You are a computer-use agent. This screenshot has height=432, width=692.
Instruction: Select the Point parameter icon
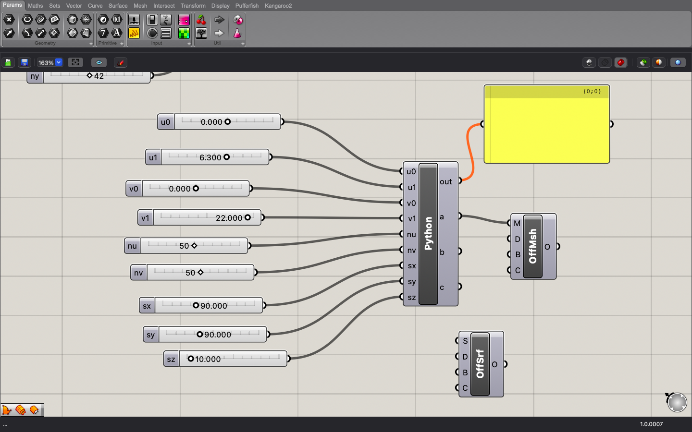(x=9, y=20)
